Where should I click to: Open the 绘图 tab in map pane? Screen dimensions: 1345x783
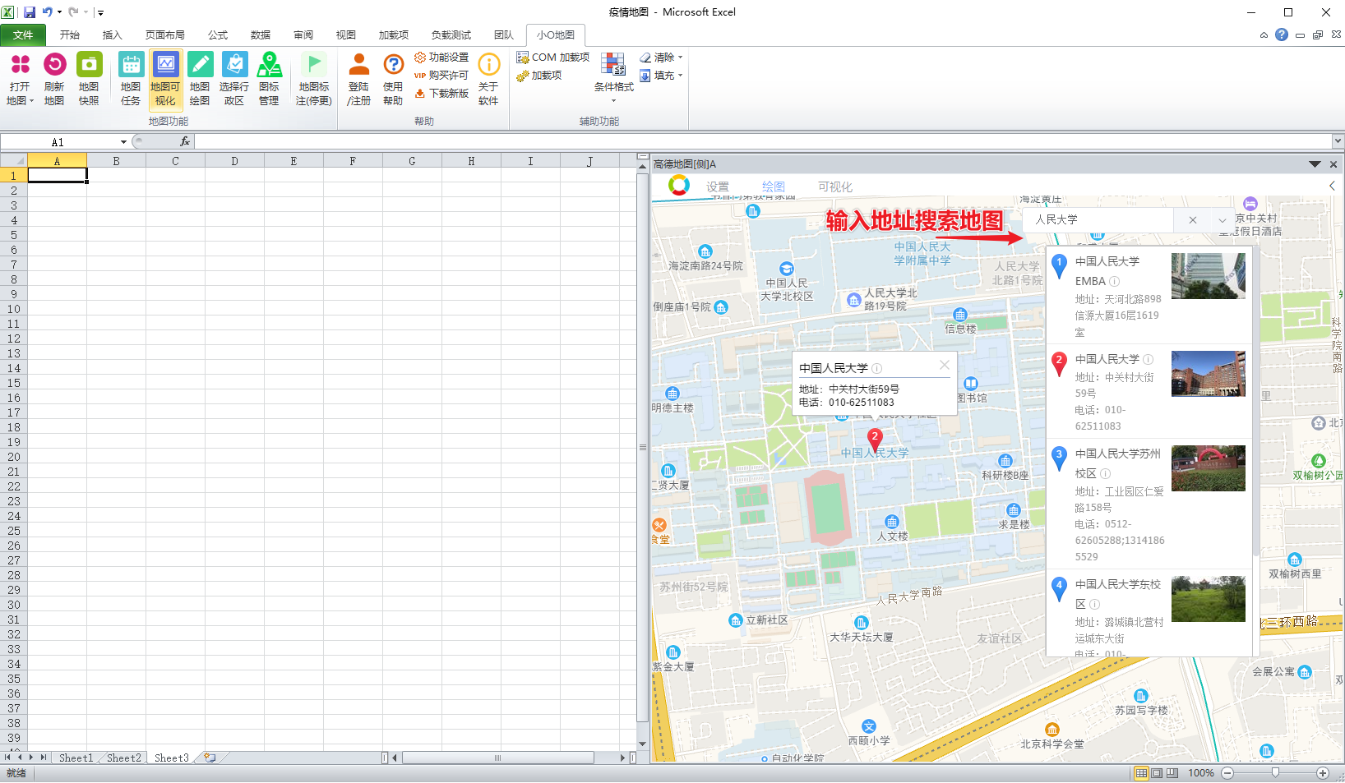pyautogui.click(x=774, y=187)
